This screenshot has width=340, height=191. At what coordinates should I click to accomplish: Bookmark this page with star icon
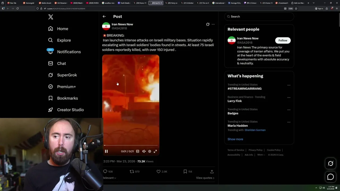[x=296, y=8]
